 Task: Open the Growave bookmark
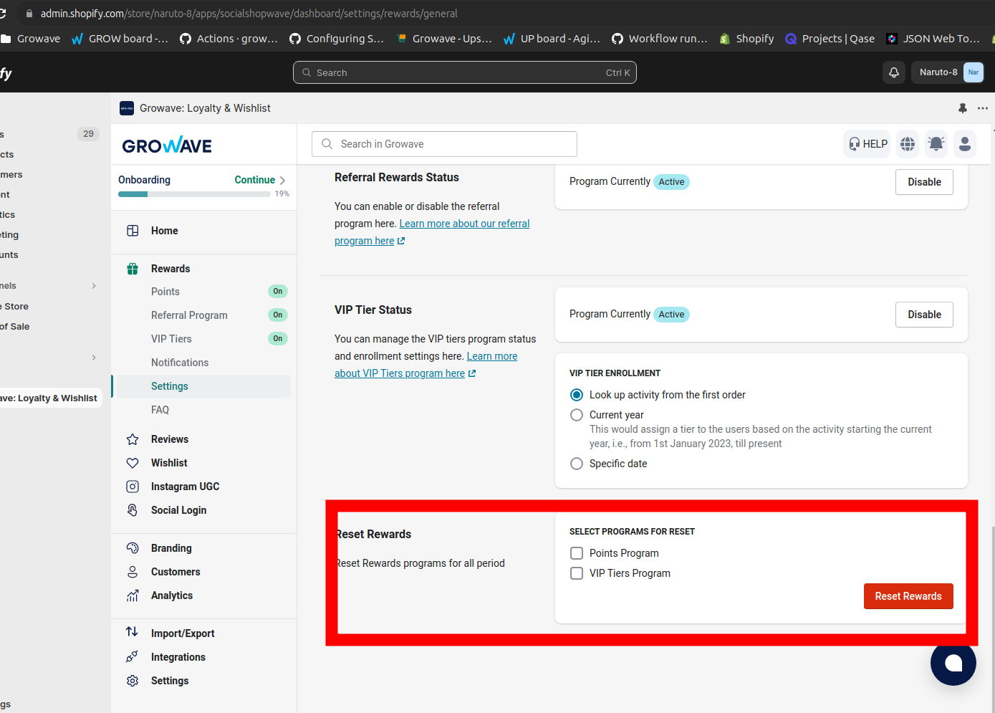(x=31, y=39)
